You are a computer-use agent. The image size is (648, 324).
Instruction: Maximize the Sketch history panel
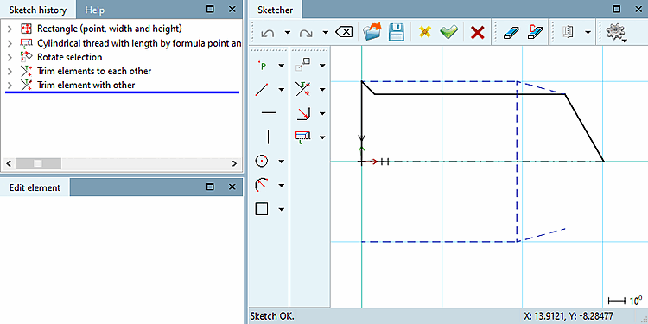point(210,10)
